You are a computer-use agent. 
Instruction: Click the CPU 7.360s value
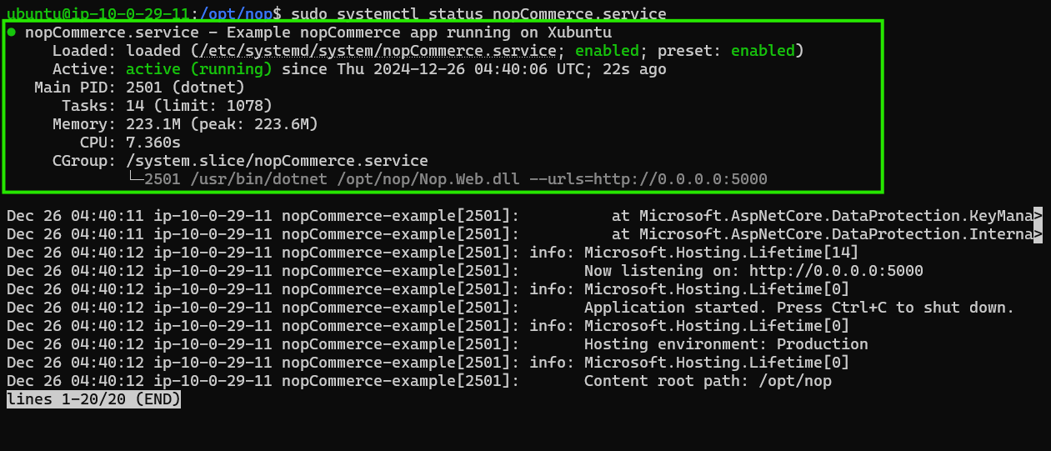point(153,143)
